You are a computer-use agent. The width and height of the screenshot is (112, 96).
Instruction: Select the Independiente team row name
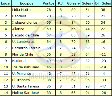24,22
